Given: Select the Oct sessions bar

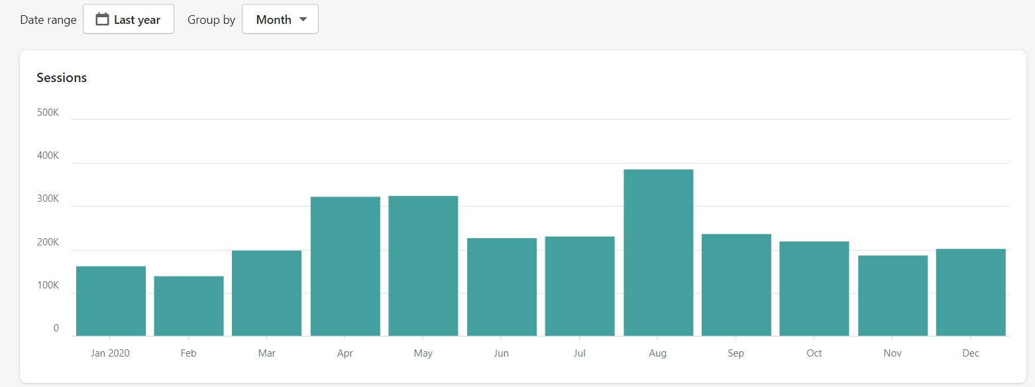Looking at the screenshot, I should point(814,289).
